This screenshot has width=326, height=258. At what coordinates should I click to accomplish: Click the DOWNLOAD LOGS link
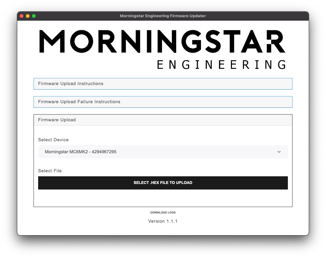[163, 213]
